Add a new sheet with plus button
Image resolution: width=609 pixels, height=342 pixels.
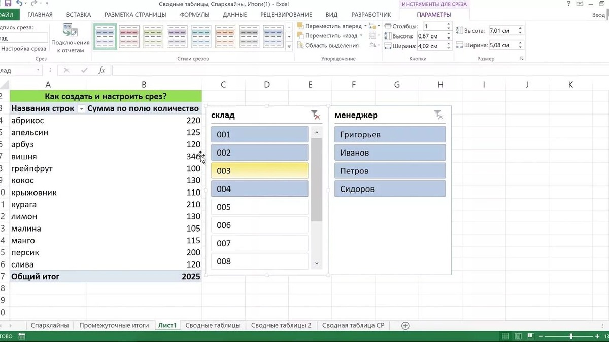click(405, 325)
